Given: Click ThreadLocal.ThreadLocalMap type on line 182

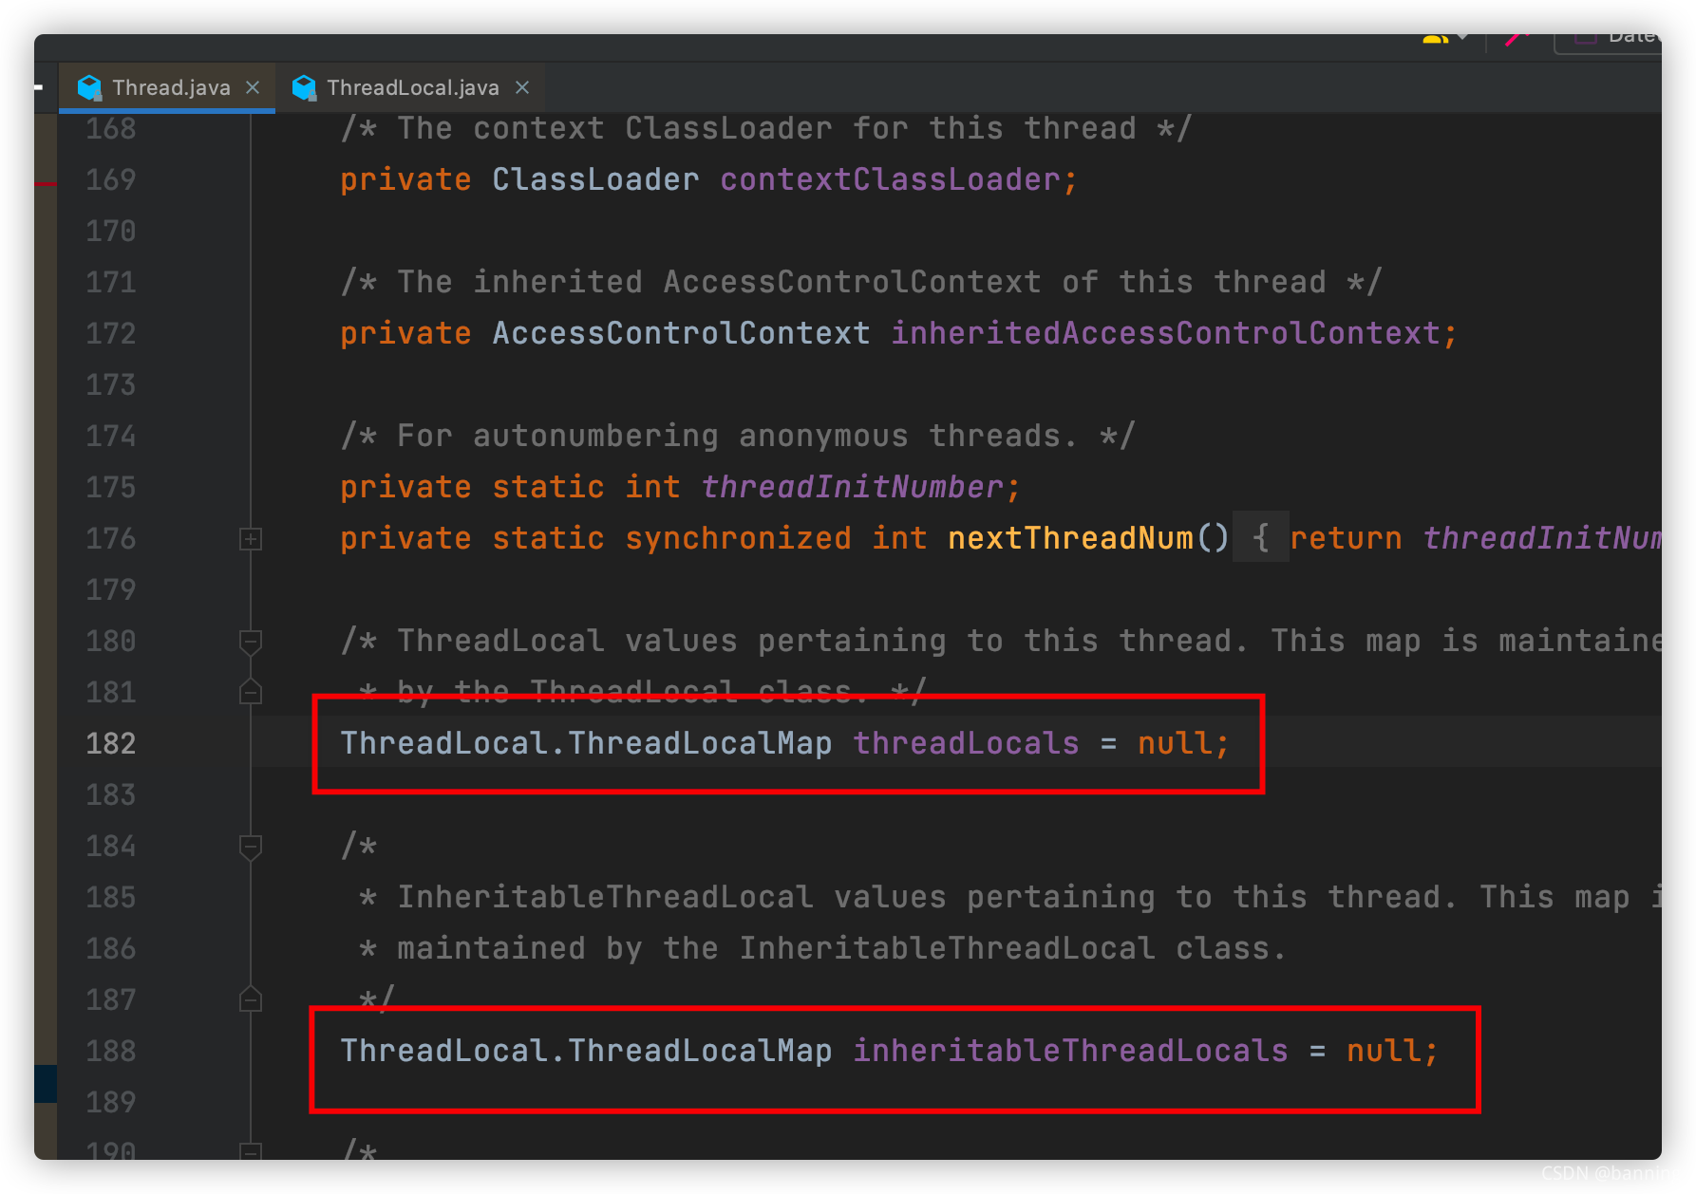Looking at the screenshot, I should point(586,743).
